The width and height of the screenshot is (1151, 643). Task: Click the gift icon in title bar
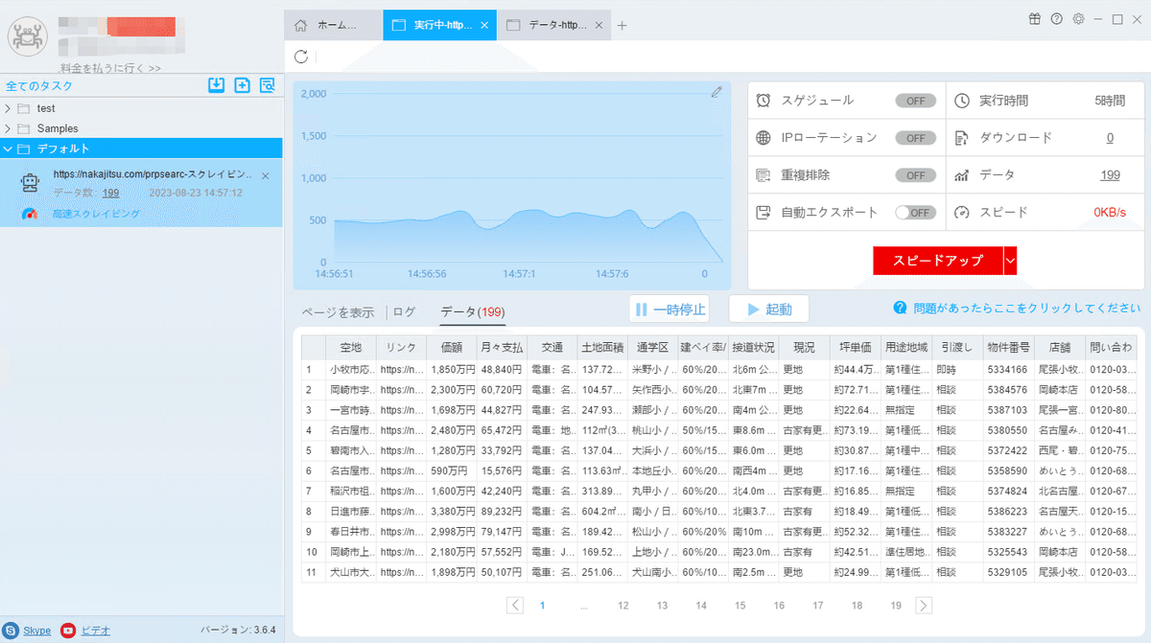[1035, 18]
